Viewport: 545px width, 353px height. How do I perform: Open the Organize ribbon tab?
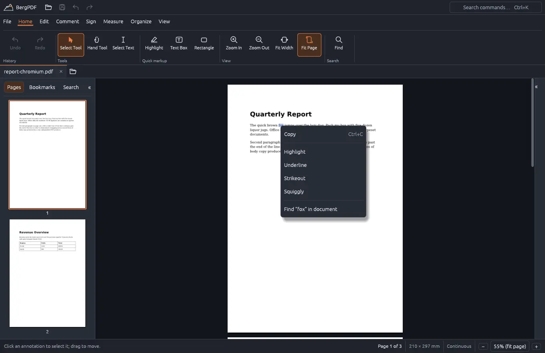141,21
